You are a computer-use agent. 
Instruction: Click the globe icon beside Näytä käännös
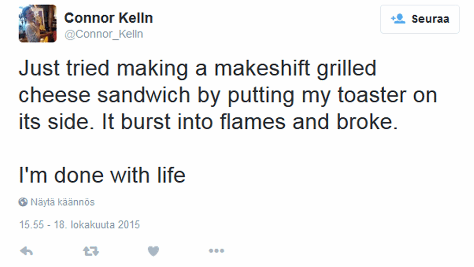[23, 202]
